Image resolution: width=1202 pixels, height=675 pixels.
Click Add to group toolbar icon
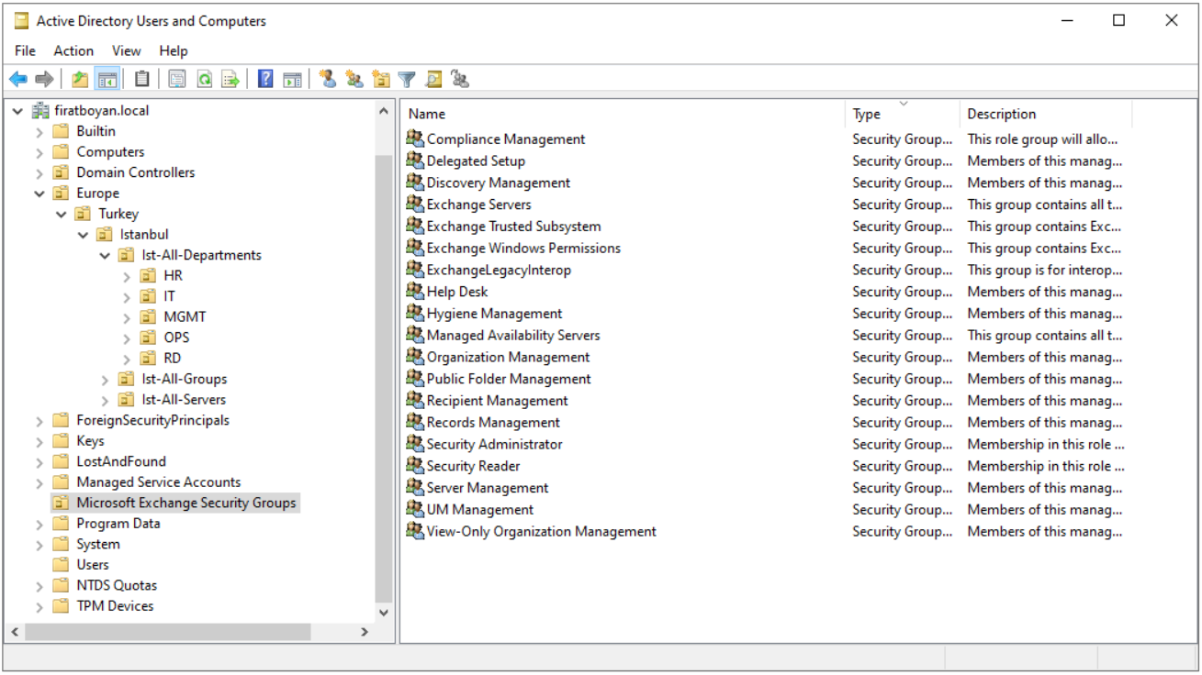click(x=460, y=80)
